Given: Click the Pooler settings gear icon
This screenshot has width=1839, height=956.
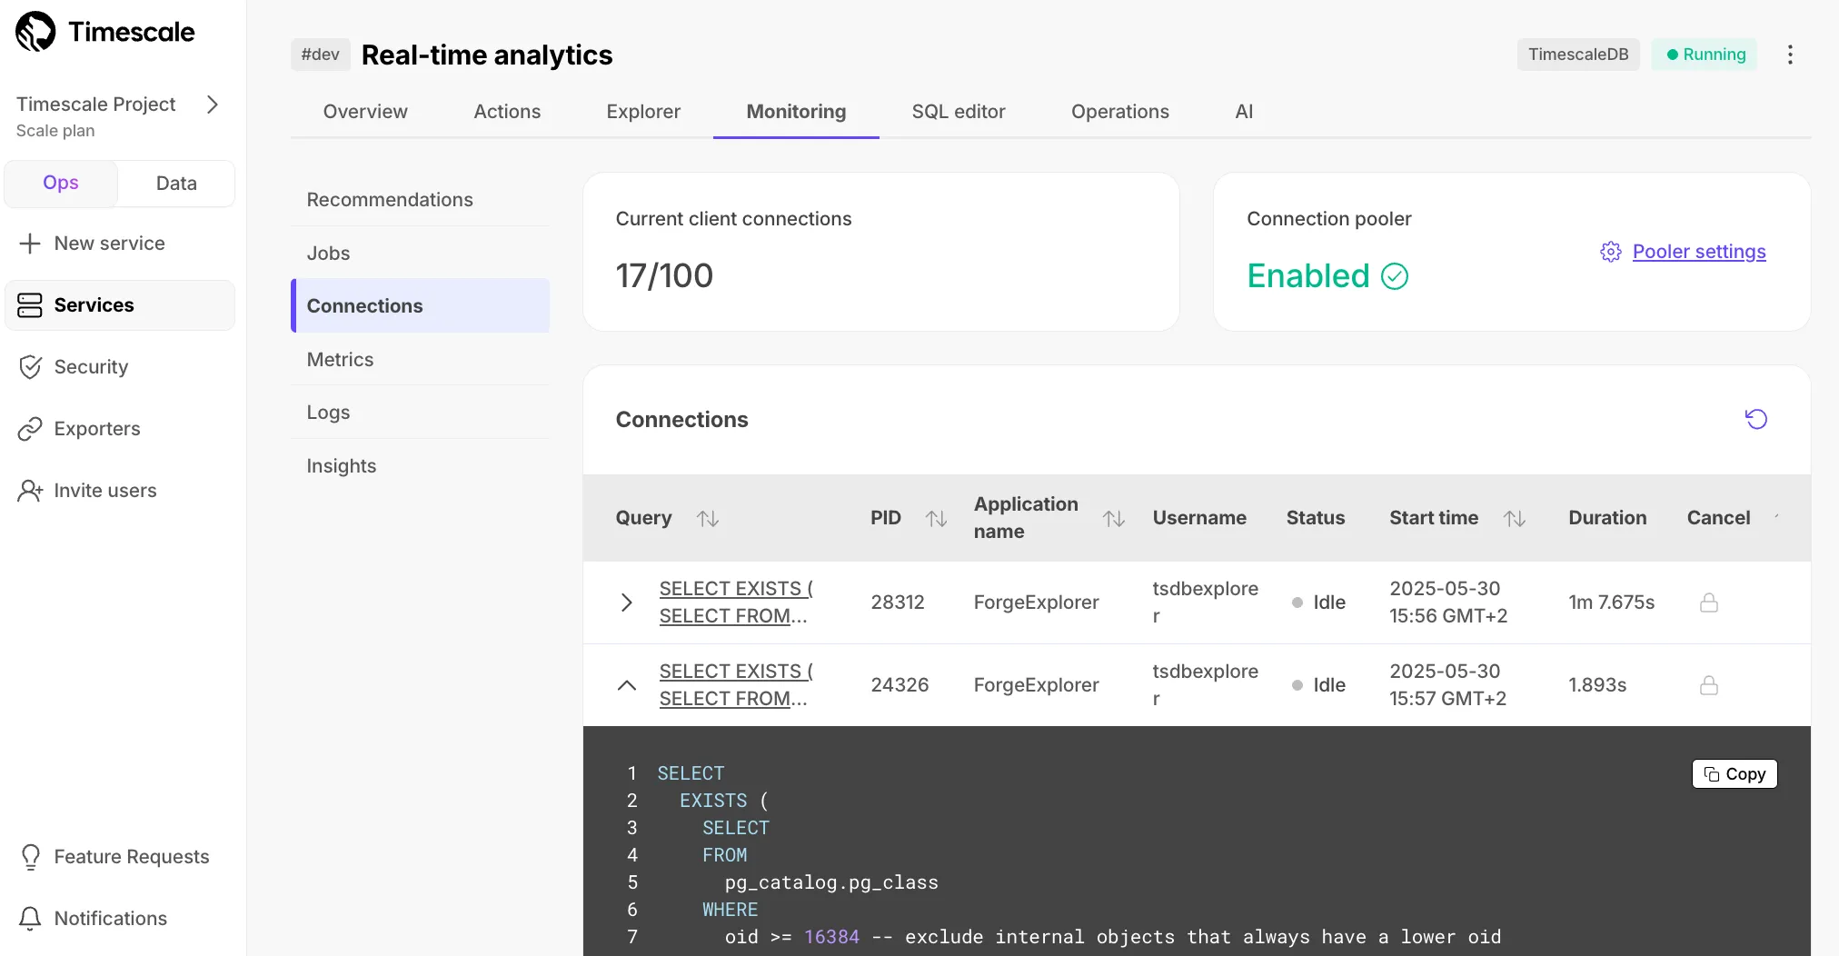Looking at the screenshot, I should coord(1610,252).
